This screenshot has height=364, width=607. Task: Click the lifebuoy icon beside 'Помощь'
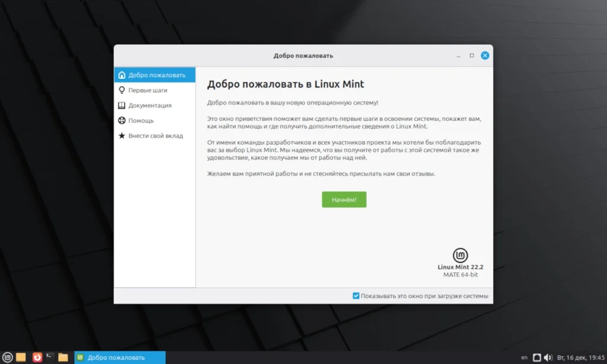coord(122,120)
